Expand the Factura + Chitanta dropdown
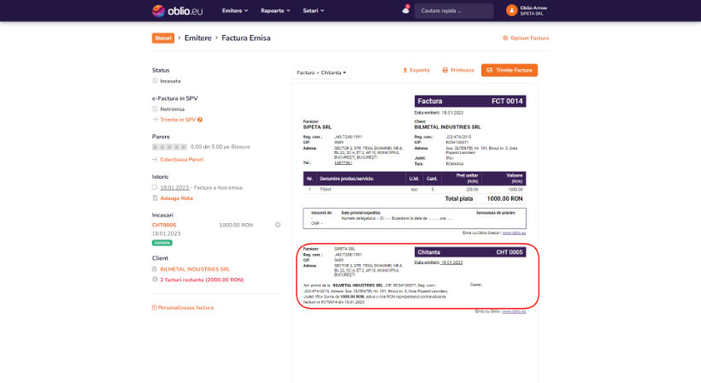This screenshot has height=383, width=701. (x=321, y=73)
